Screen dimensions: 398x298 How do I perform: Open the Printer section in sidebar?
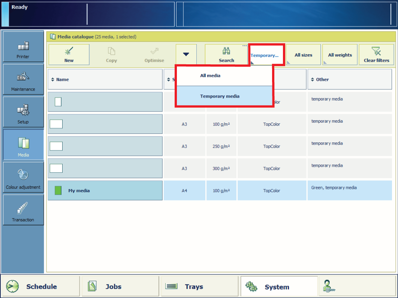point(23,47)
